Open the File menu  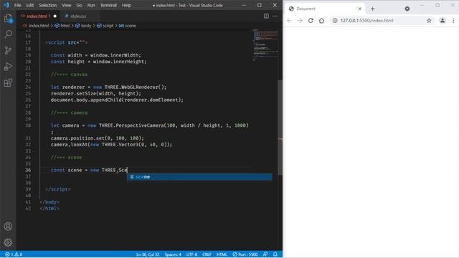(x=17, y=5)
